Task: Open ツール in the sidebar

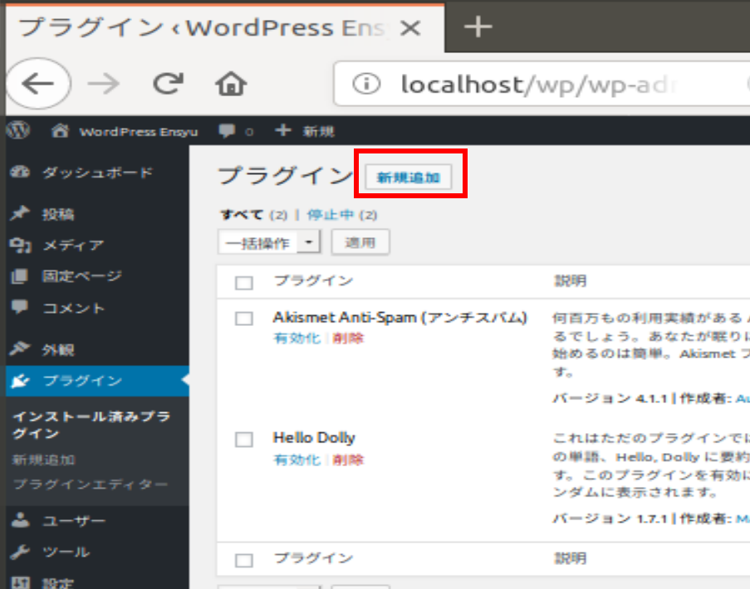Action: click(97, 552)
